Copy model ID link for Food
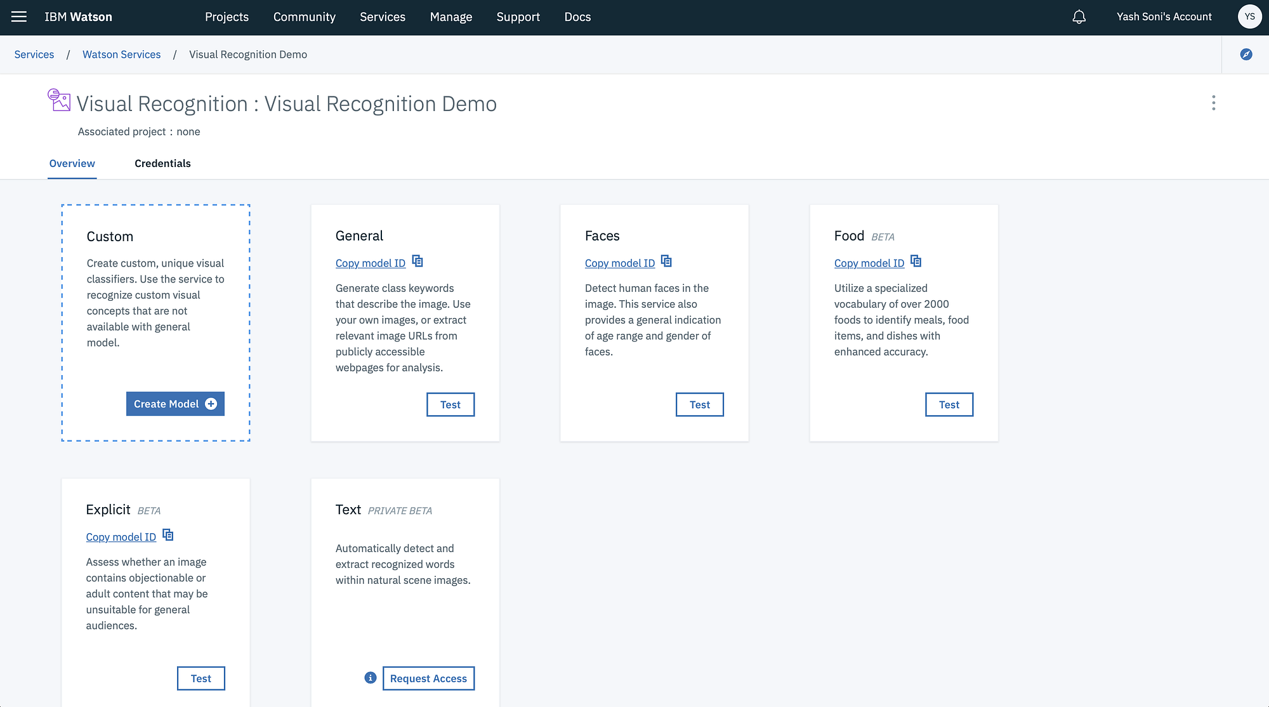The height and width of the screenshot is (707, 1269). (869, 263)
